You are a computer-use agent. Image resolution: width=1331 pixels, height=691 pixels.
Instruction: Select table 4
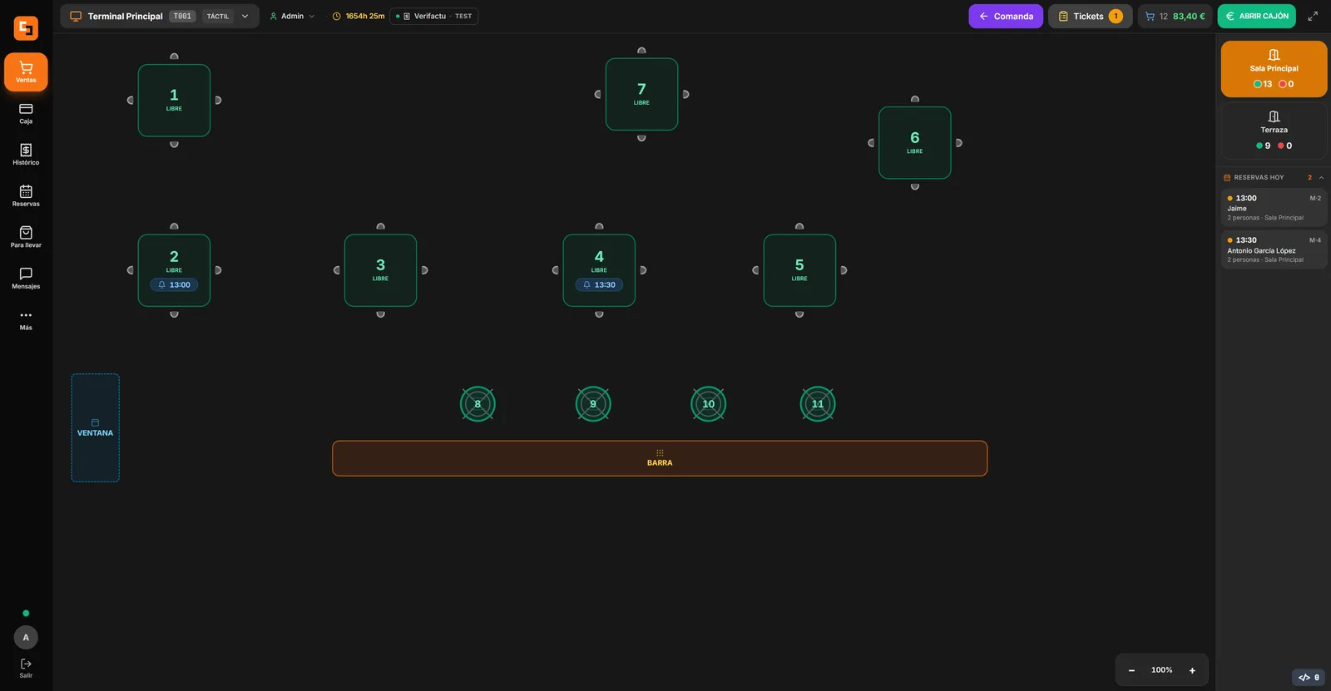599,270
